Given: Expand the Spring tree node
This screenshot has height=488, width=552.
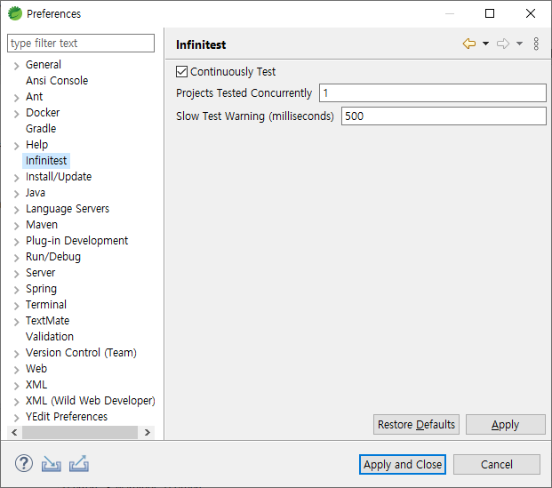Looking at the screenshot, I should click(16, 290).
